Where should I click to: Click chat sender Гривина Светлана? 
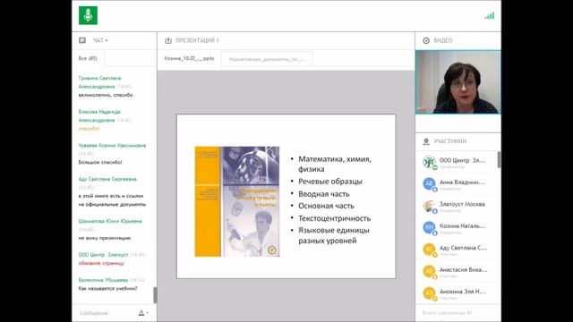(99, 82)
